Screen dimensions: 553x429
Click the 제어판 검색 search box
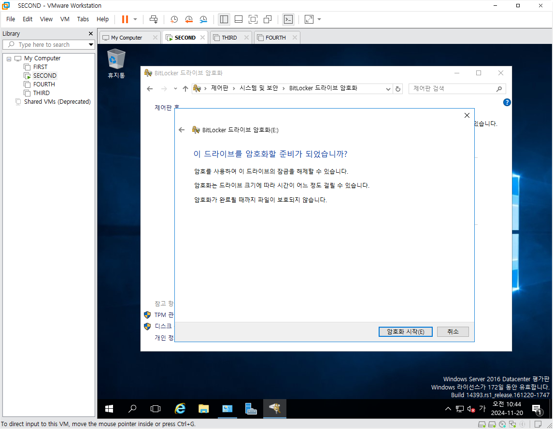point(457,89)
